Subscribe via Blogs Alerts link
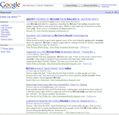This screenshot has height=115, width=119. (x=8, y=48)
